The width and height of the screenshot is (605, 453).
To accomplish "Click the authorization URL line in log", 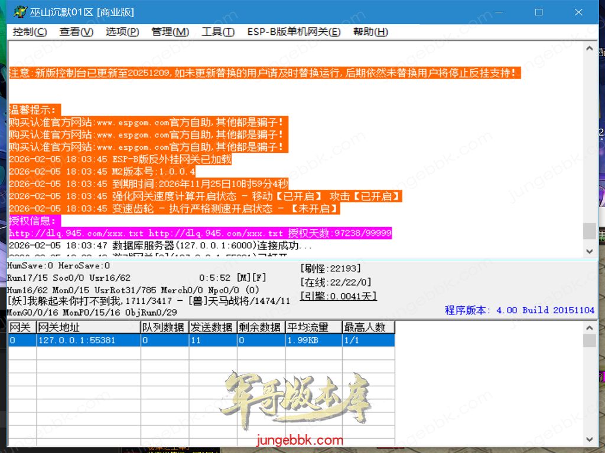I will (x=200, y=234).
